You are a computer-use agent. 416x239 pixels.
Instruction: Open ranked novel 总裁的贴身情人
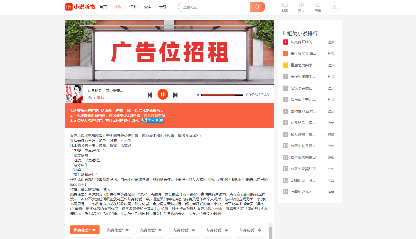(303, 146)
